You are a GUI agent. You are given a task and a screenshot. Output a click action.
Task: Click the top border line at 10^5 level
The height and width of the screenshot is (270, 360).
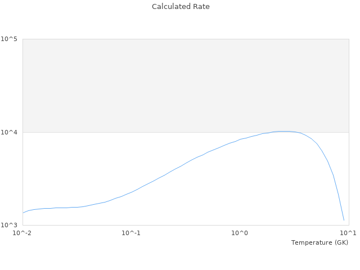(x=186, y=39)
